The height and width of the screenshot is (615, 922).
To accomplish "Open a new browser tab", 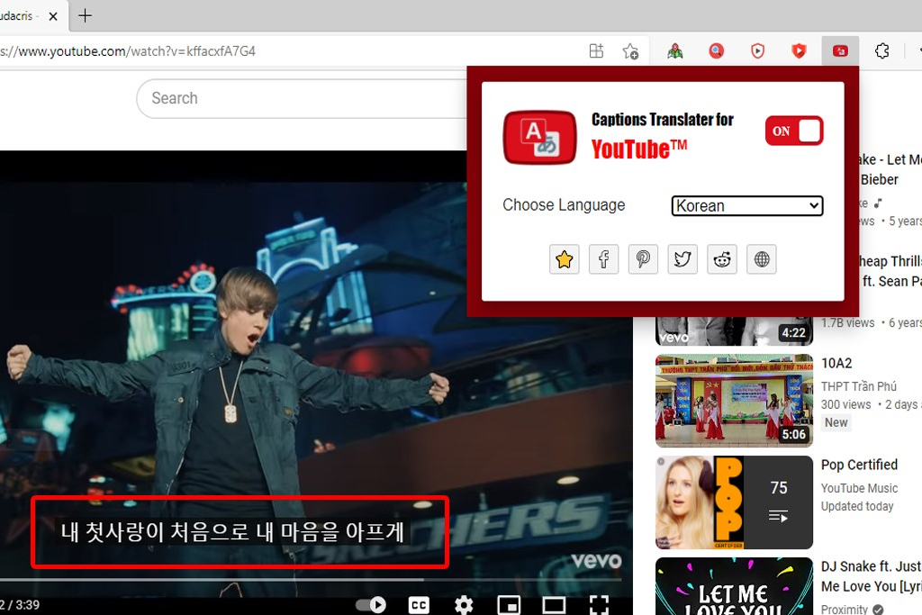I will 85,15.
